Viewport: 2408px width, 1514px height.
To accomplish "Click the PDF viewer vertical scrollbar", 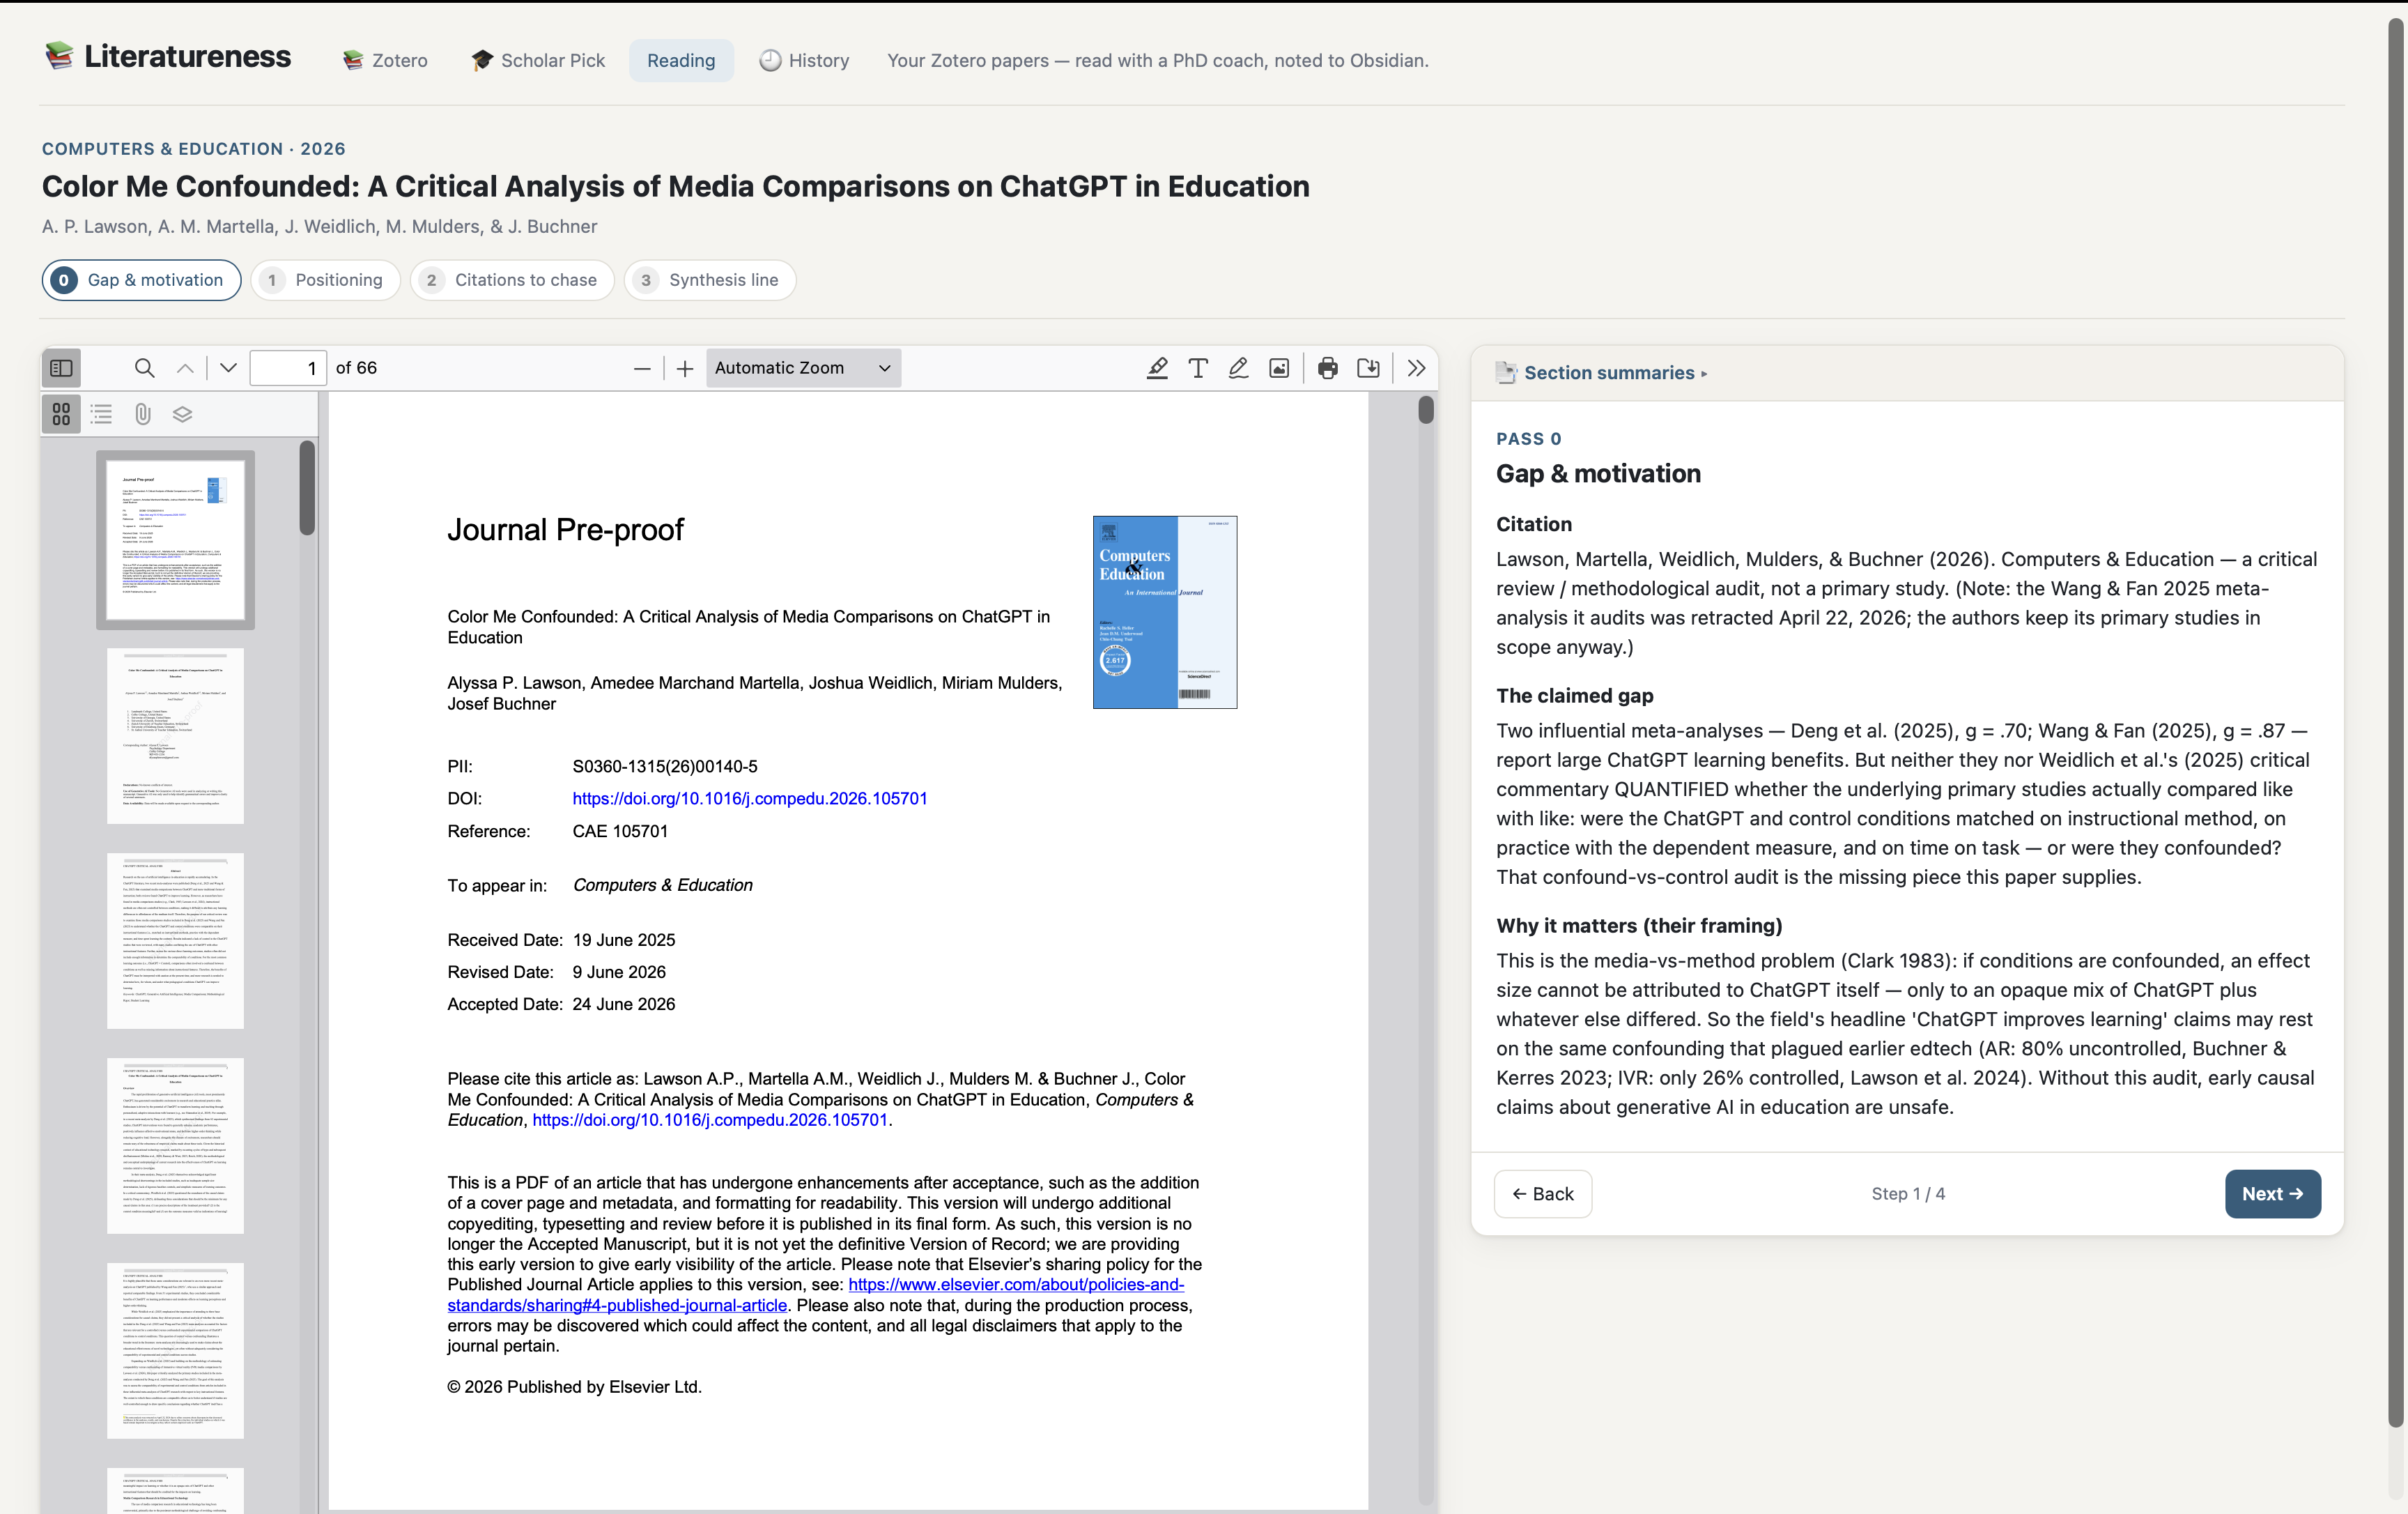I will 1426,411.
